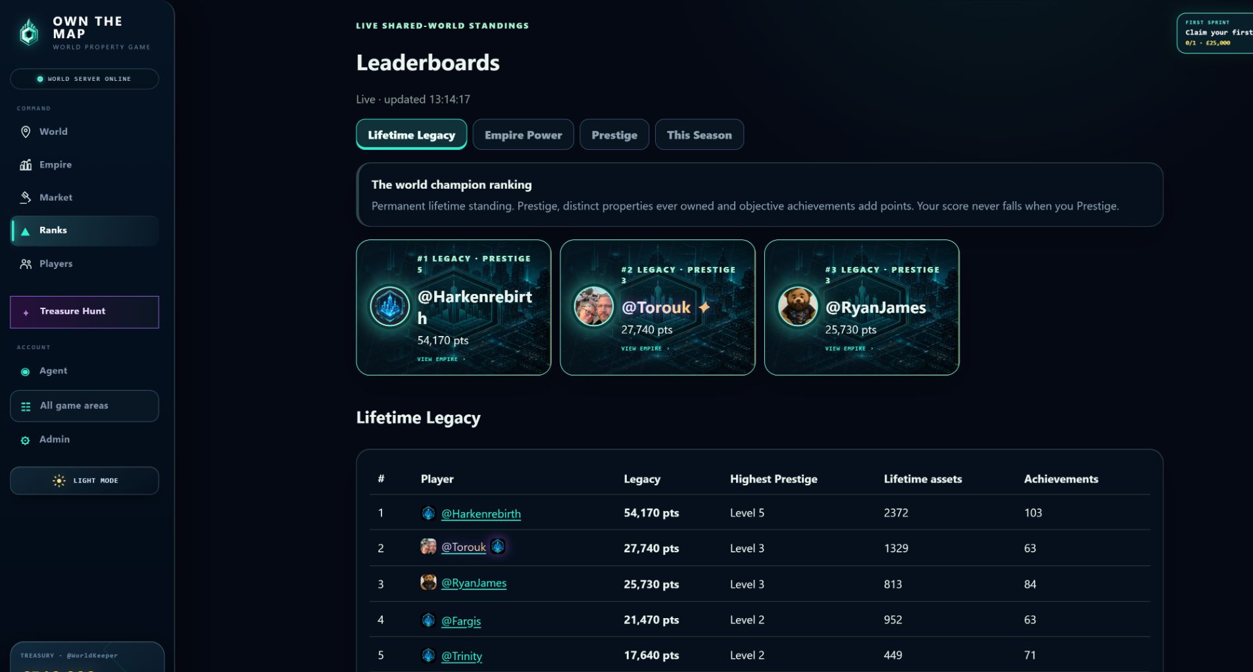The image size is (1253, 672).
Task: Open the Treasure Hunt button
Action: point(84,312)
